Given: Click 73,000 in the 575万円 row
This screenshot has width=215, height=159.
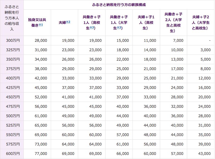Looking at the screenshot, I should 41,144.
